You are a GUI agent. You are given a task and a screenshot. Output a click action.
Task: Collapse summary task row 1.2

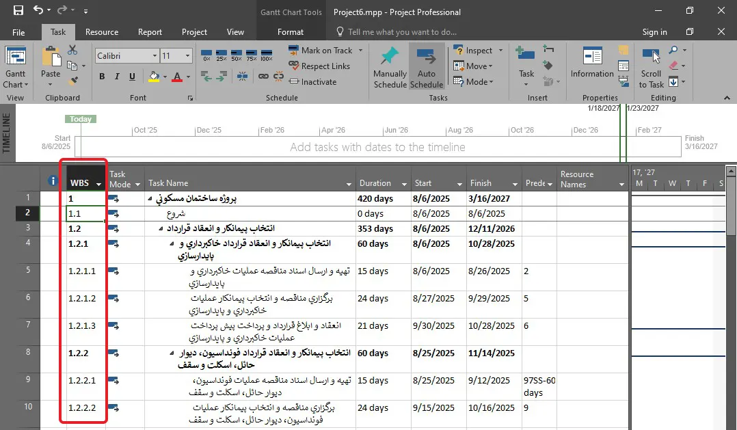point(161,229)
